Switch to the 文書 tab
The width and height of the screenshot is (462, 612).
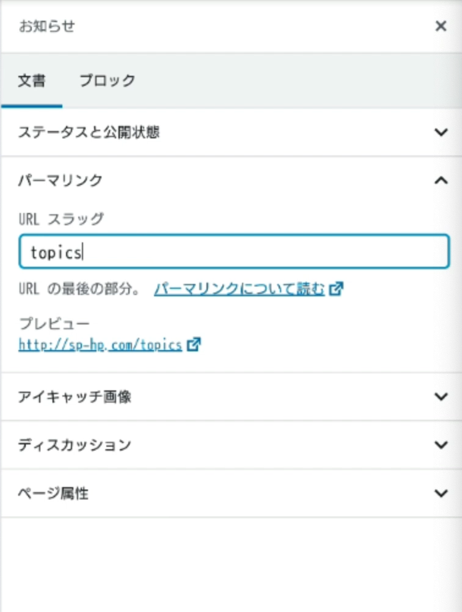(x=31, y=81)
